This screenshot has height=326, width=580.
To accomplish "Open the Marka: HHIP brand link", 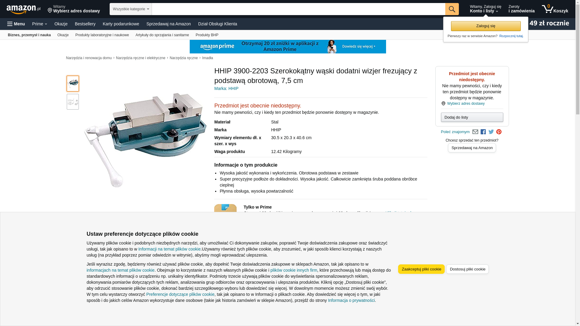I will [x=226, y=88].
